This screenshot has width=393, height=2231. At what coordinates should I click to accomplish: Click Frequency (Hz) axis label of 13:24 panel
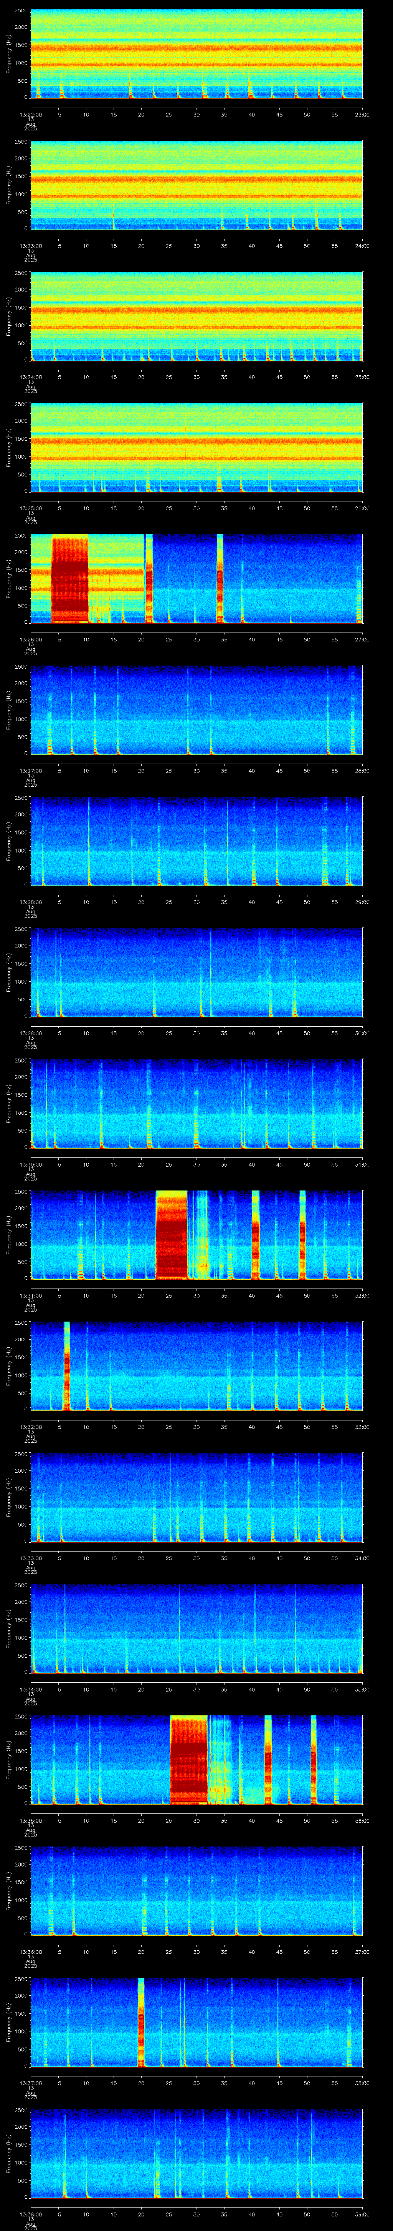(9, 316)
